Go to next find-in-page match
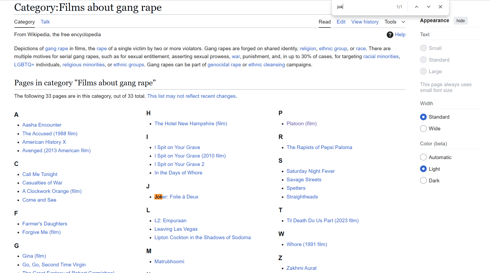This screenshot has height=273, width=490. (x=428, y=7)
